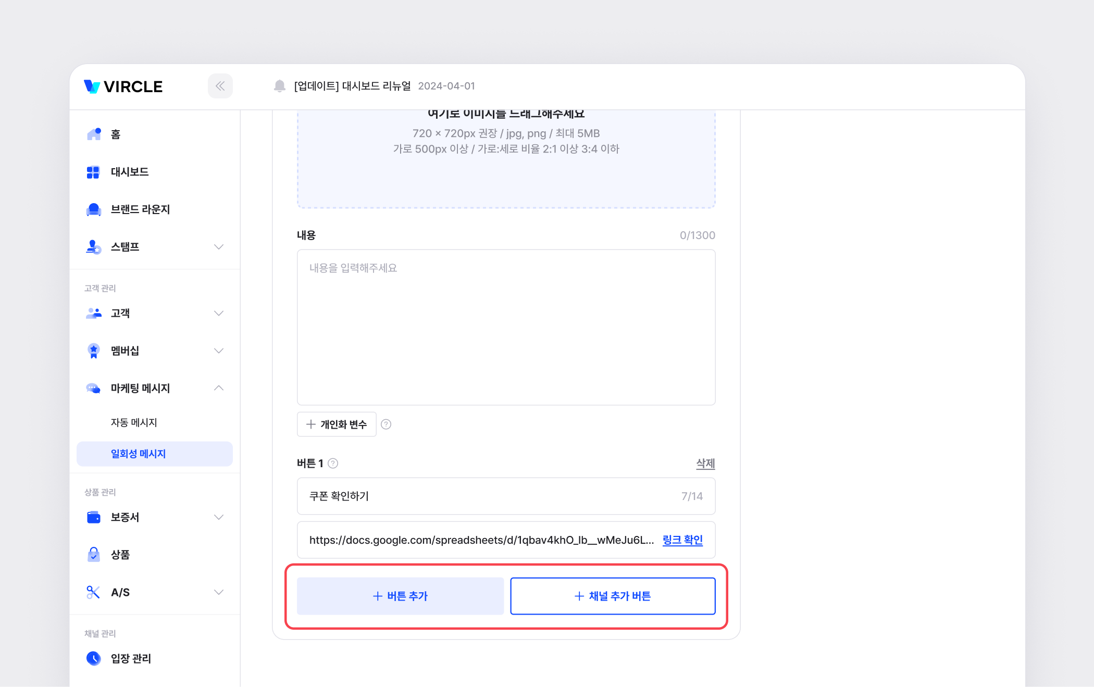Open 자동 메시지 submenu item
Viewport: 1094px width, 687px height.
[x=134, y=422]
